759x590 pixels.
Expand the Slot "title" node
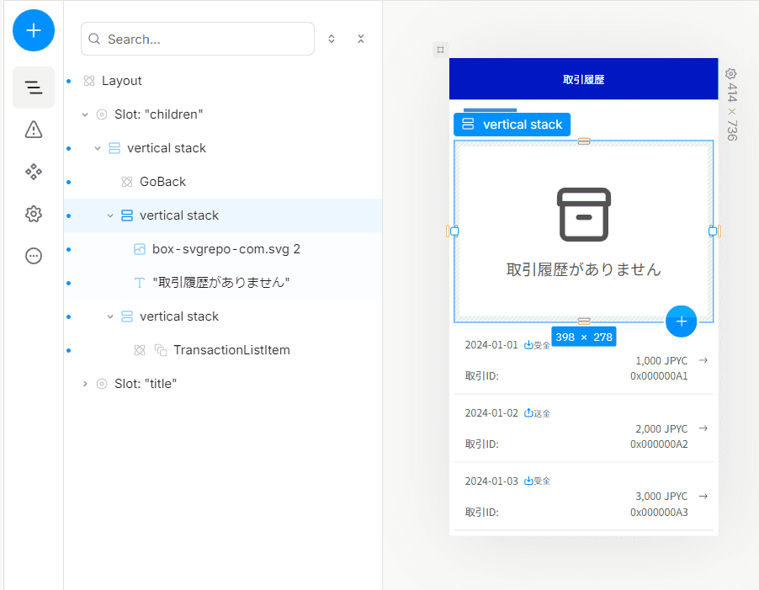(85, 384)
